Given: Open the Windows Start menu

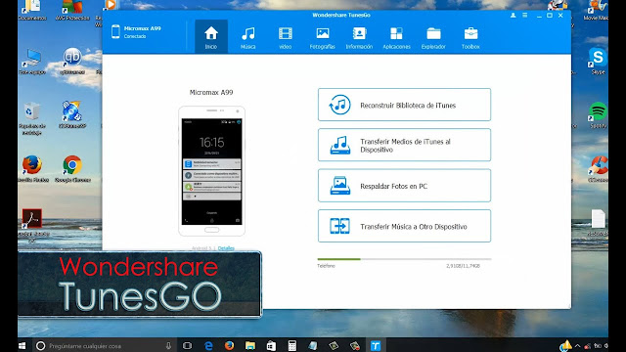Looking at the screenshot, I should [x=22, y=345].
